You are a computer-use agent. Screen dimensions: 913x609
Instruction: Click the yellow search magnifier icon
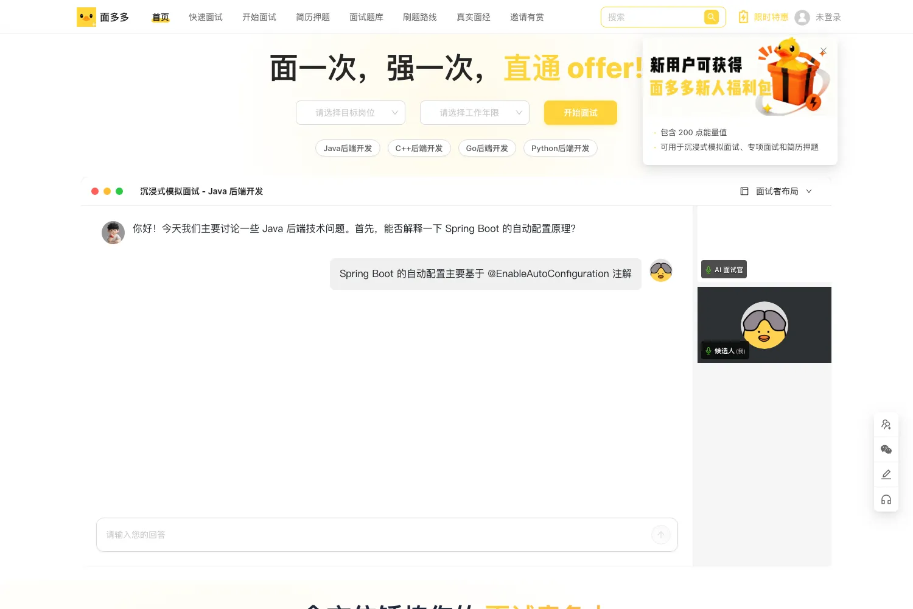click(711, 17)
